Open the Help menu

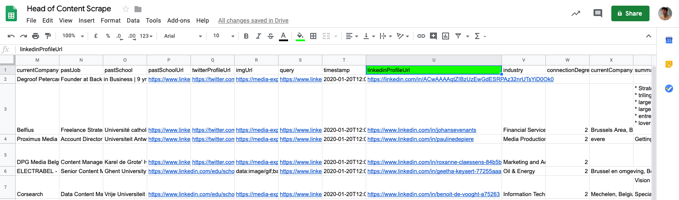click(x=203, y=20)
